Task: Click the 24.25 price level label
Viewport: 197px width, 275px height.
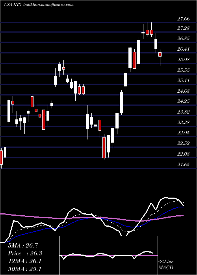Action: 184,101
